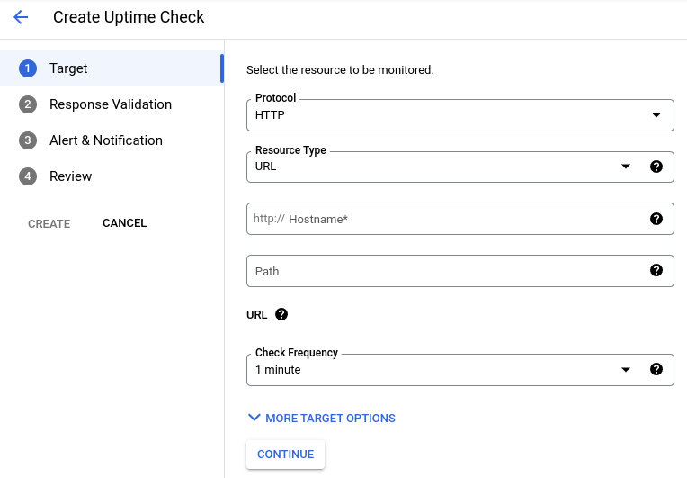Viewport: 687px width, 478px height.
Task: Click the Path field help icon
Action: 656,271
